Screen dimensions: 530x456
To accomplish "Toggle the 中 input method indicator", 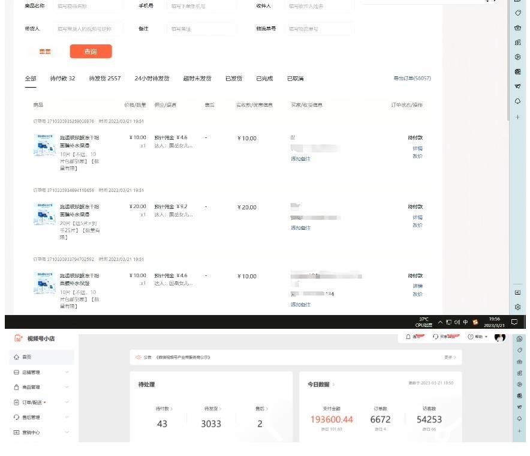I will tap(465, 322).
